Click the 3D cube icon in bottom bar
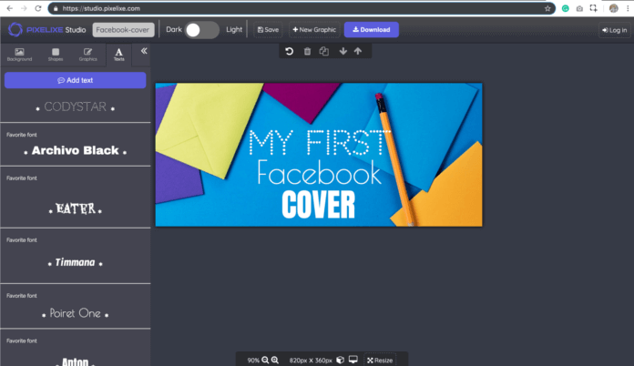 pyautogui.click(x=340, y=360)
